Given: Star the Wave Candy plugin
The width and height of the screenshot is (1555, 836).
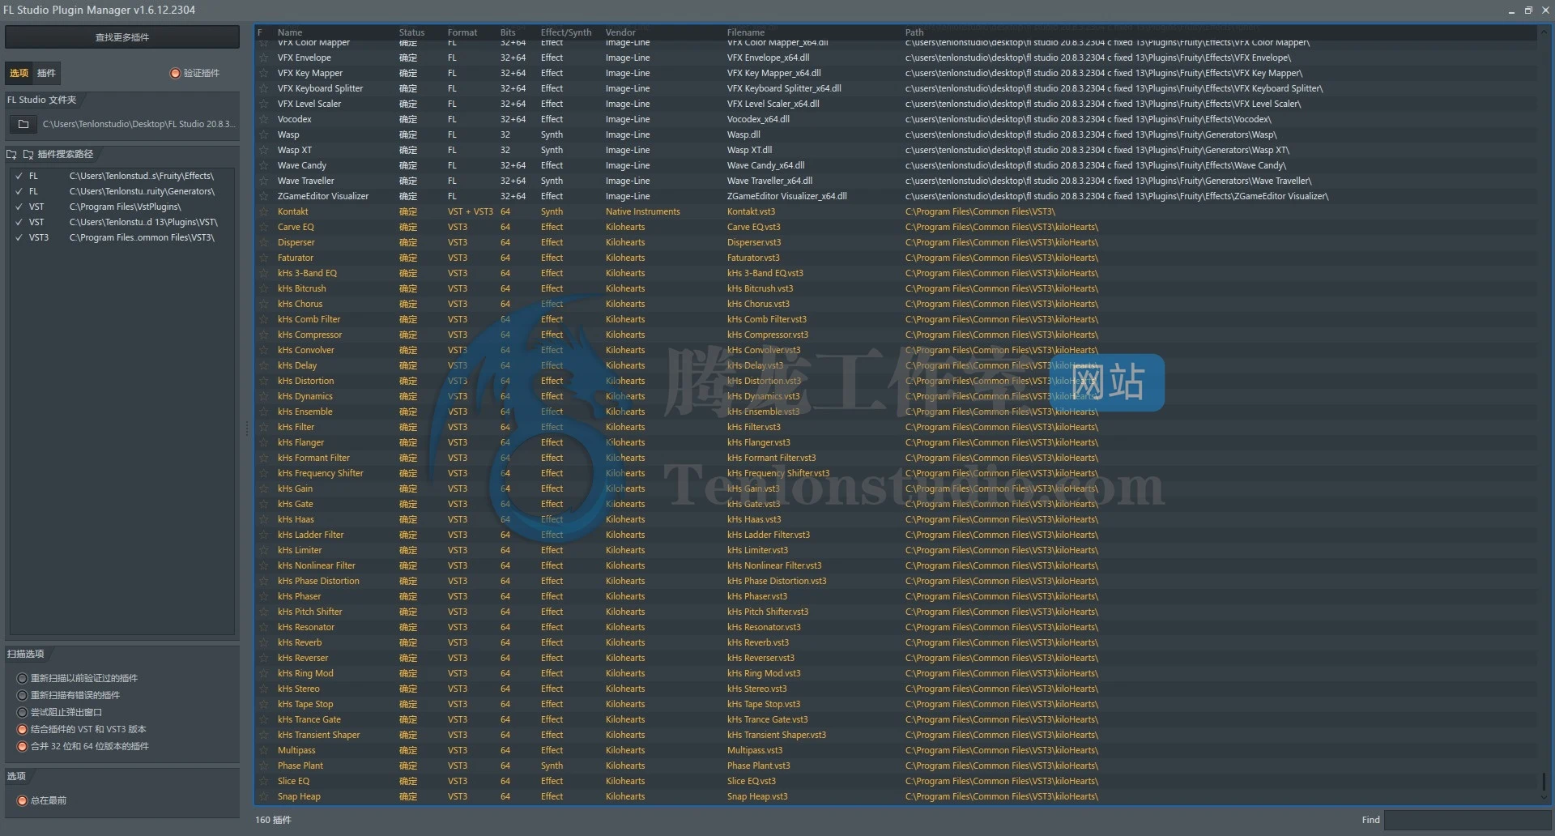Looking at the screenshot, I should click(x=263, y=165).
